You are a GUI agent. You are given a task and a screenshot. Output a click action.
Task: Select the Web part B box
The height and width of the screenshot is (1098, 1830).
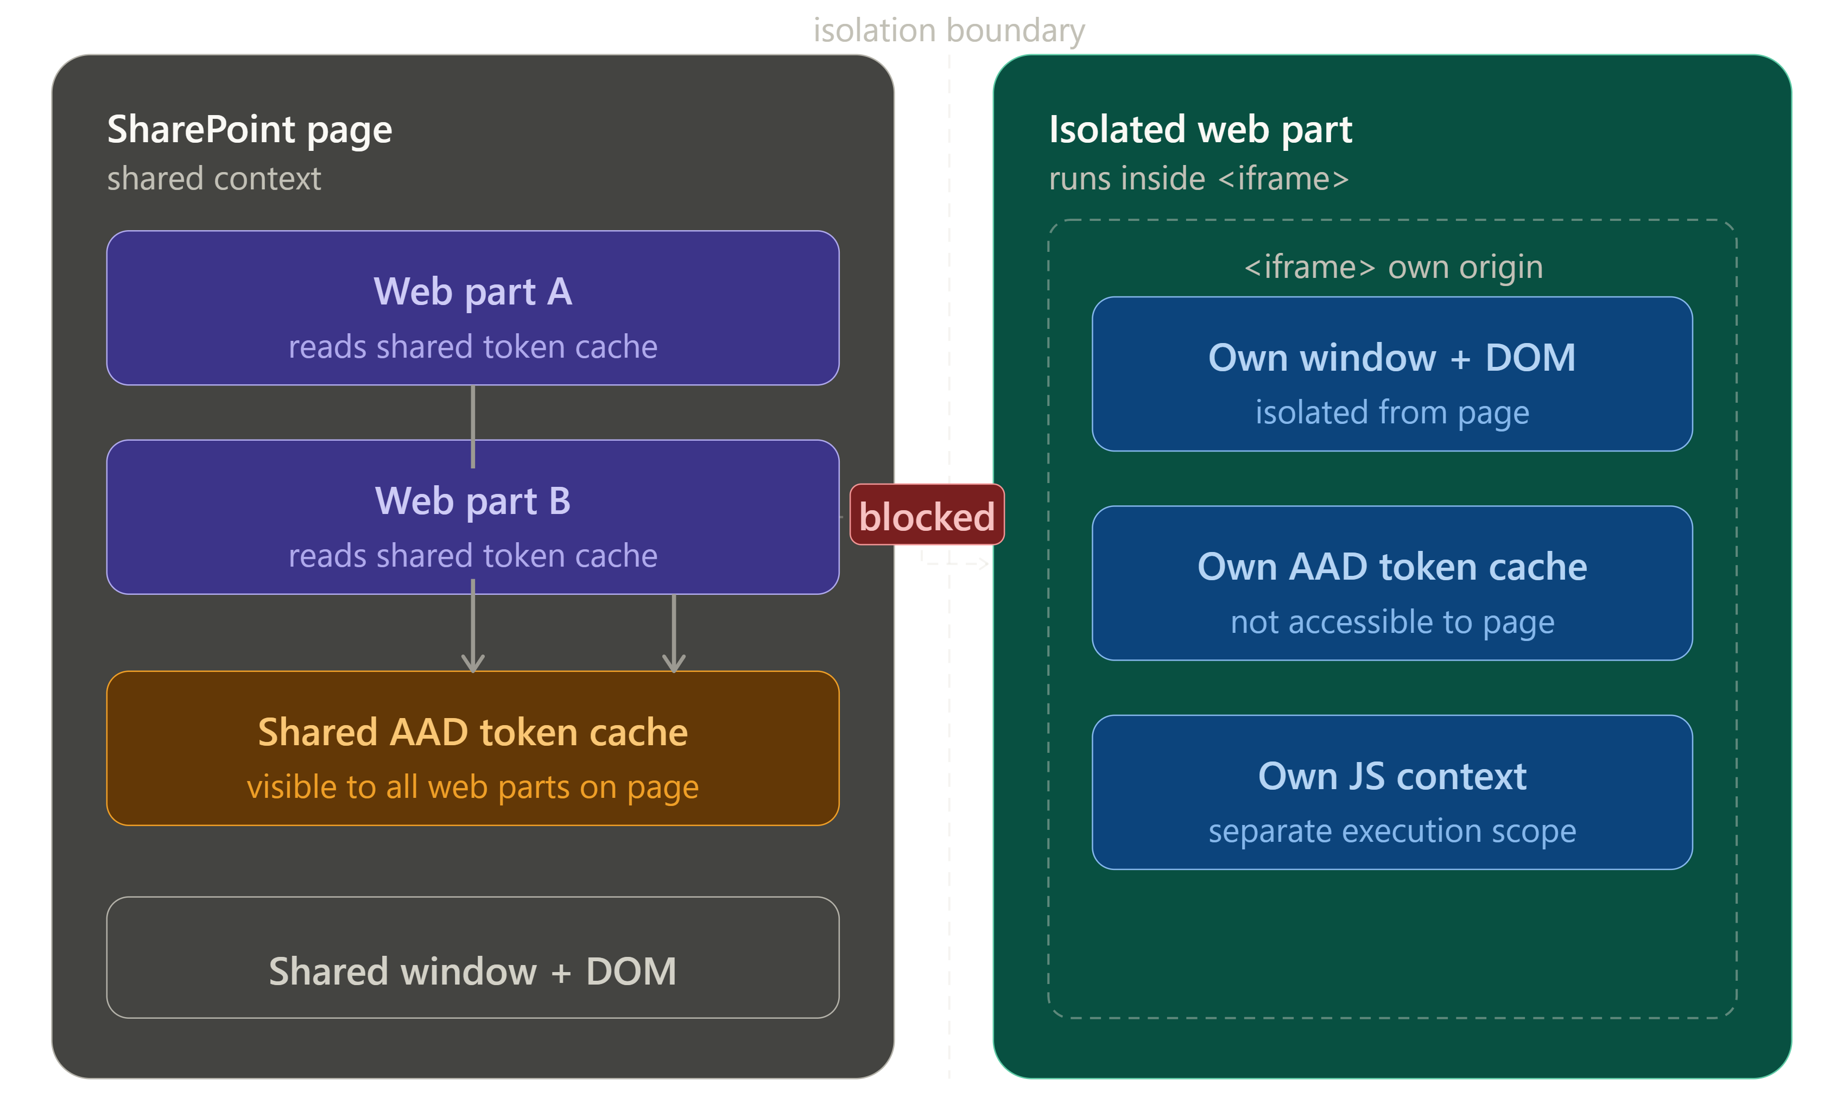point(472,517)
